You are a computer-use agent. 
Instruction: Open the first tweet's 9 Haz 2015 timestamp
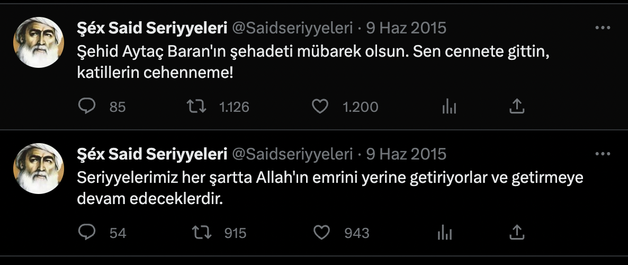(x=406, y=28)
